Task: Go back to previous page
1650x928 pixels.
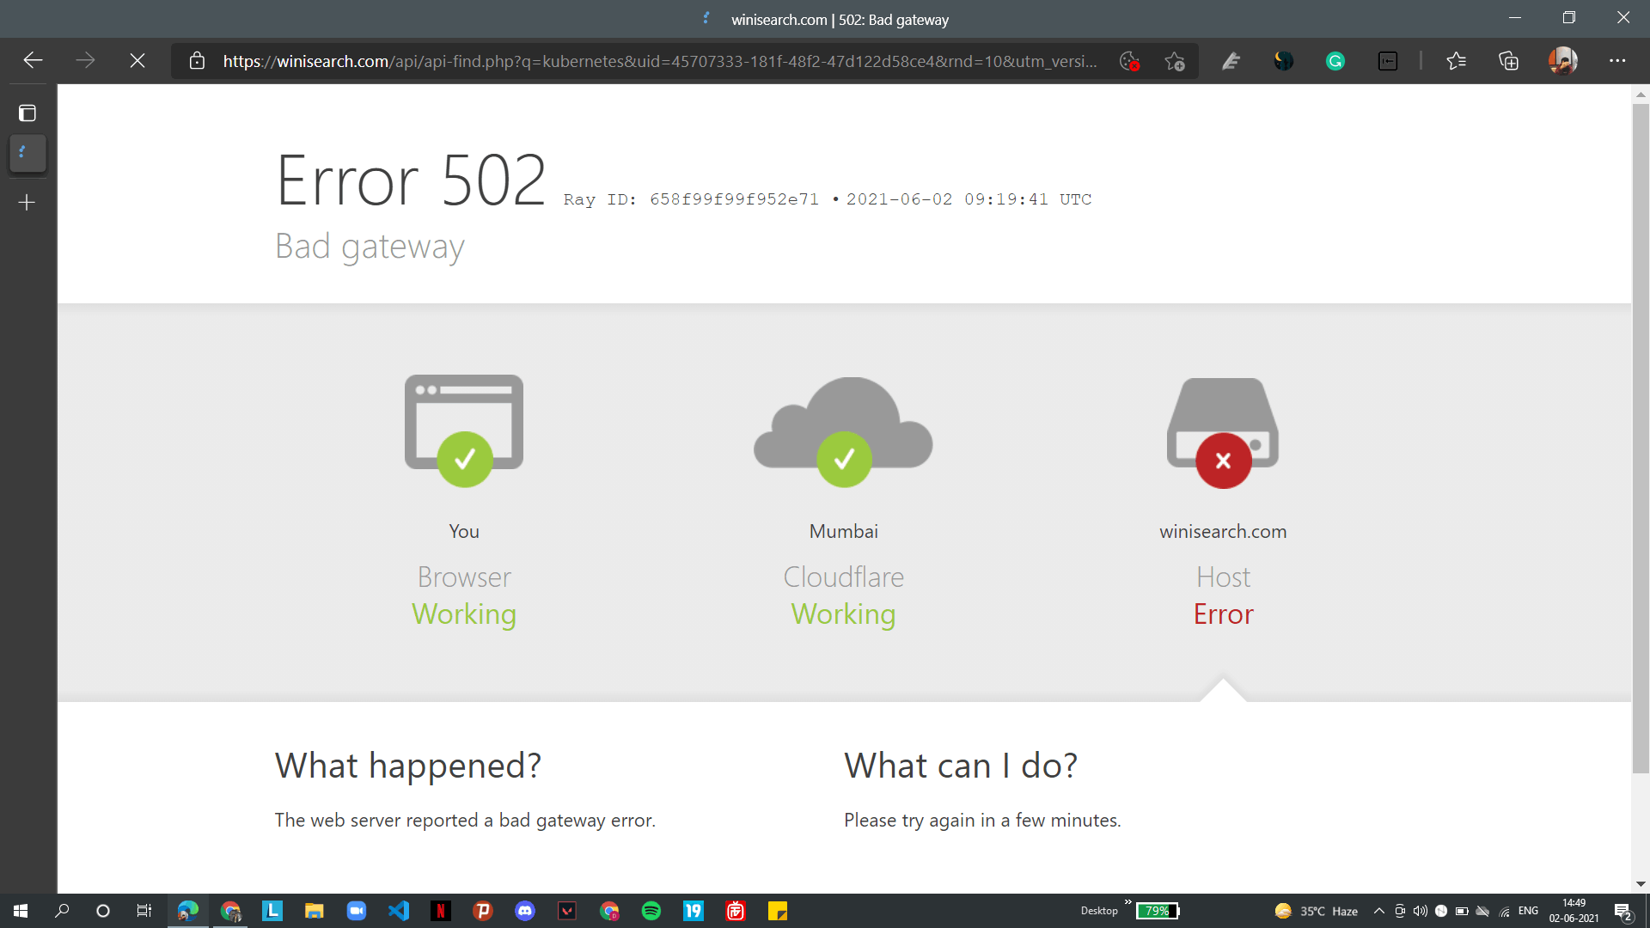Action: 33,61
